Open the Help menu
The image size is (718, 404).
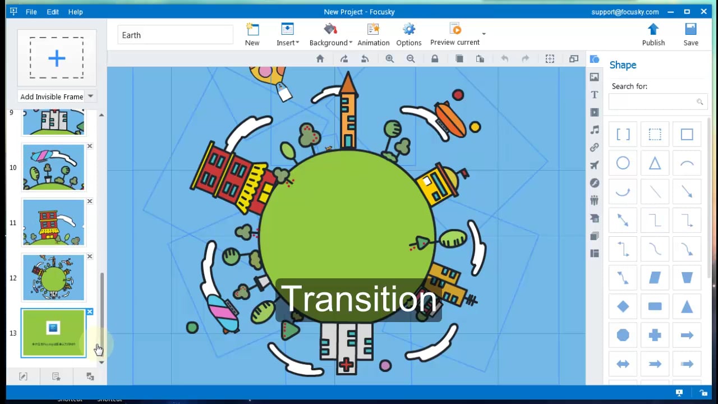(75, 12)
